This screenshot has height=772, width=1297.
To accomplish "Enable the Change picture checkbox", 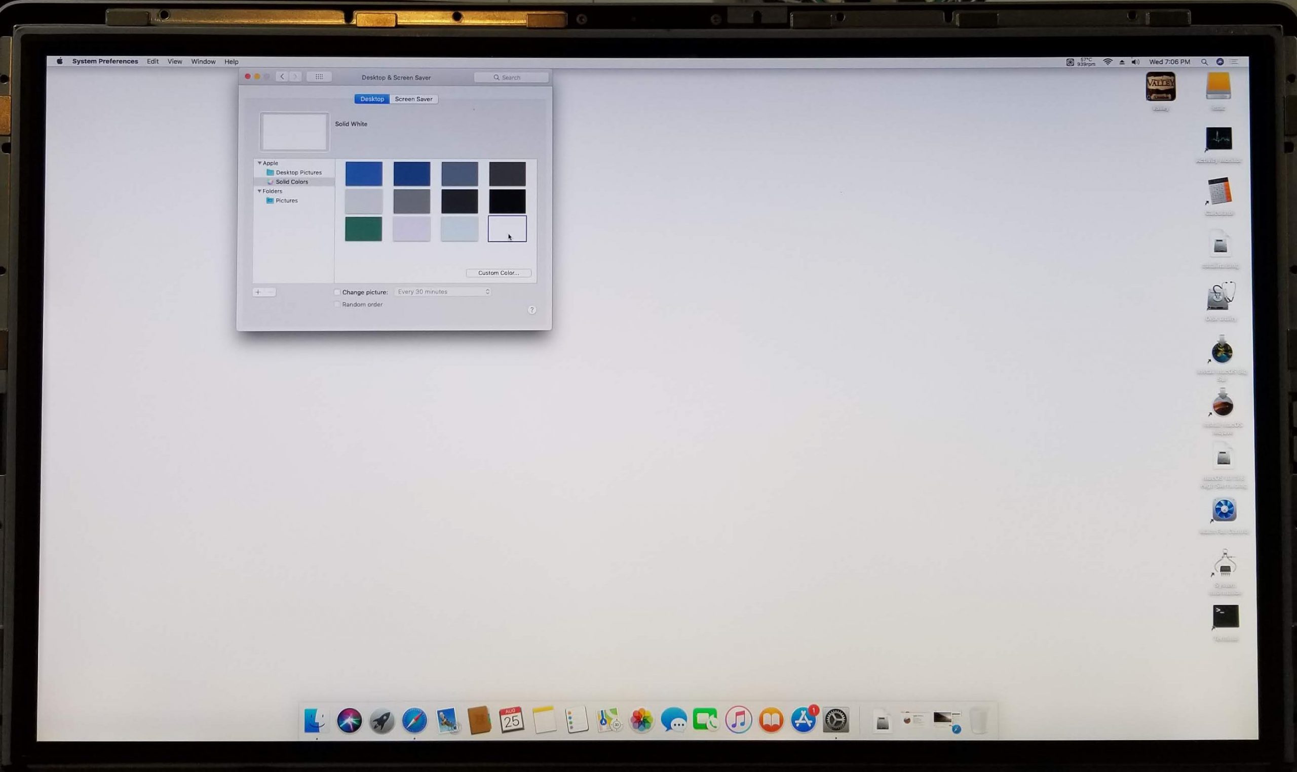I will [x=337, y=292].
